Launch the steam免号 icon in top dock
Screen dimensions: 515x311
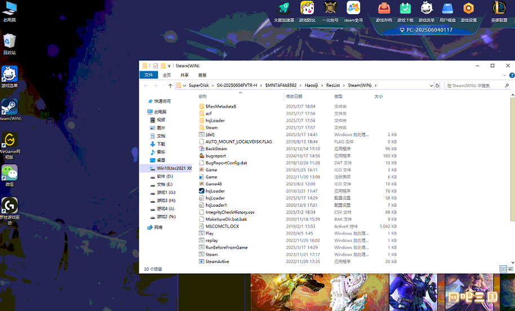[353, 8]
